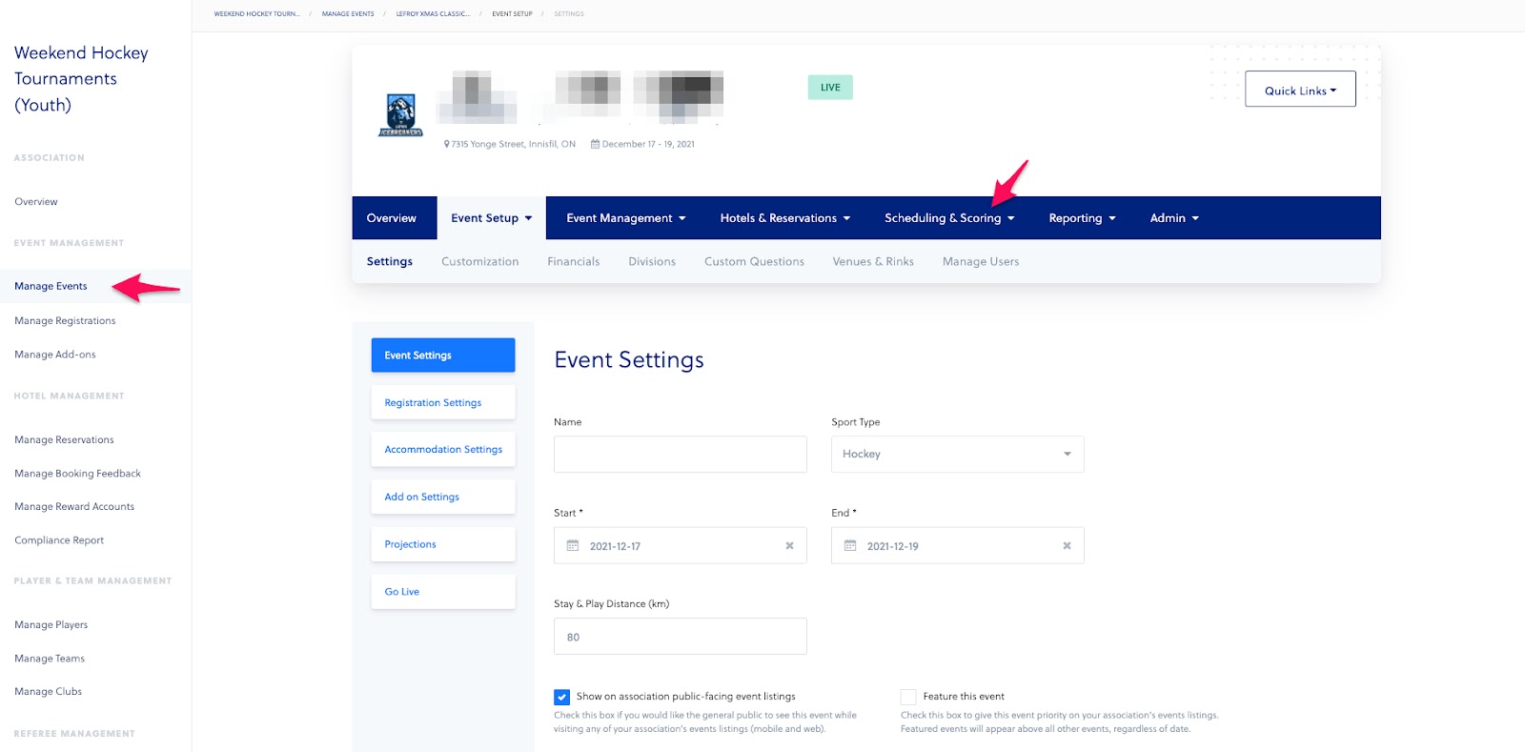Open Manage Clubs in sidebar
Image resolution: width=1525 pixels, height=752 pixels.
pos(48,692)
